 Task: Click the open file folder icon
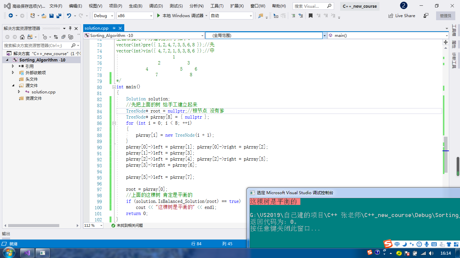click(44, 15)
